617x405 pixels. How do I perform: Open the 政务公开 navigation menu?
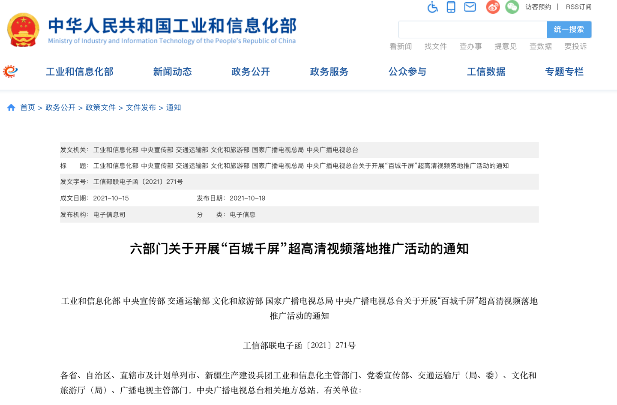click(251, 72)
